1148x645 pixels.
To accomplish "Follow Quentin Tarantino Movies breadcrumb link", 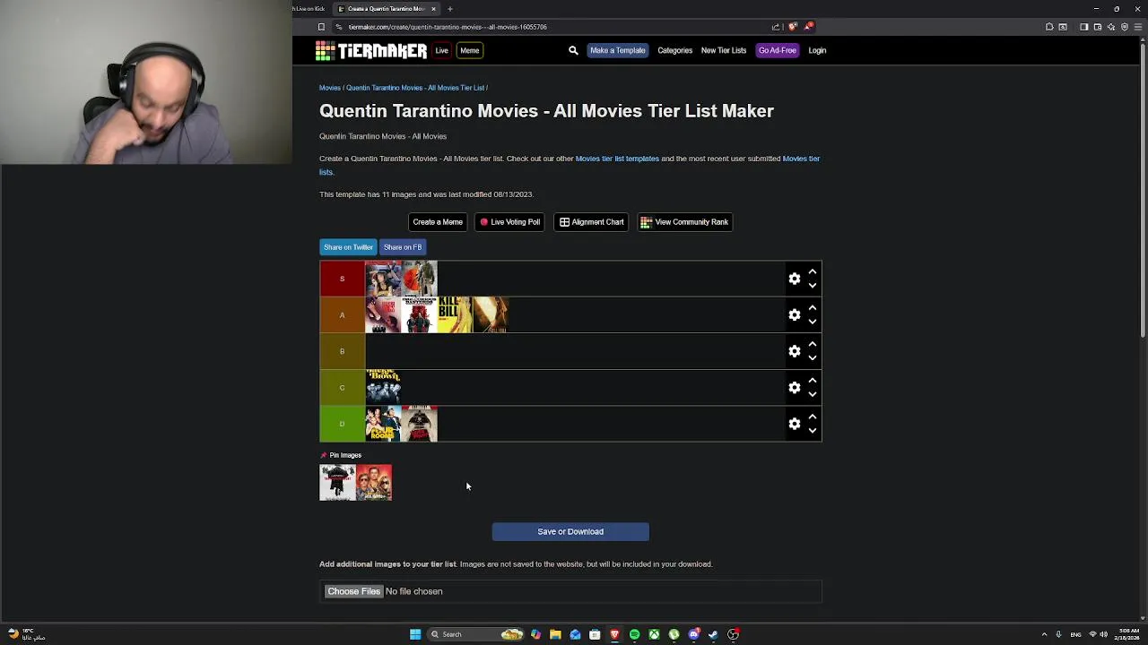I will tap(415, 88).
